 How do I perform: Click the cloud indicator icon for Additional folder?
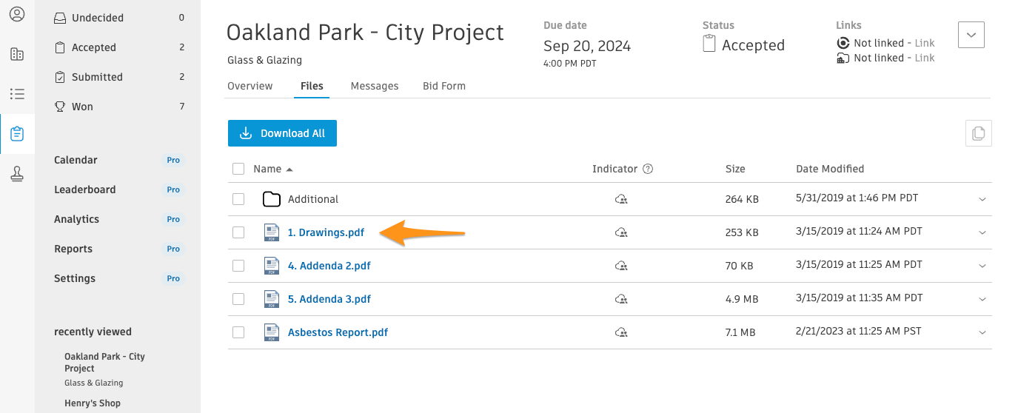(x=621, y=199)
